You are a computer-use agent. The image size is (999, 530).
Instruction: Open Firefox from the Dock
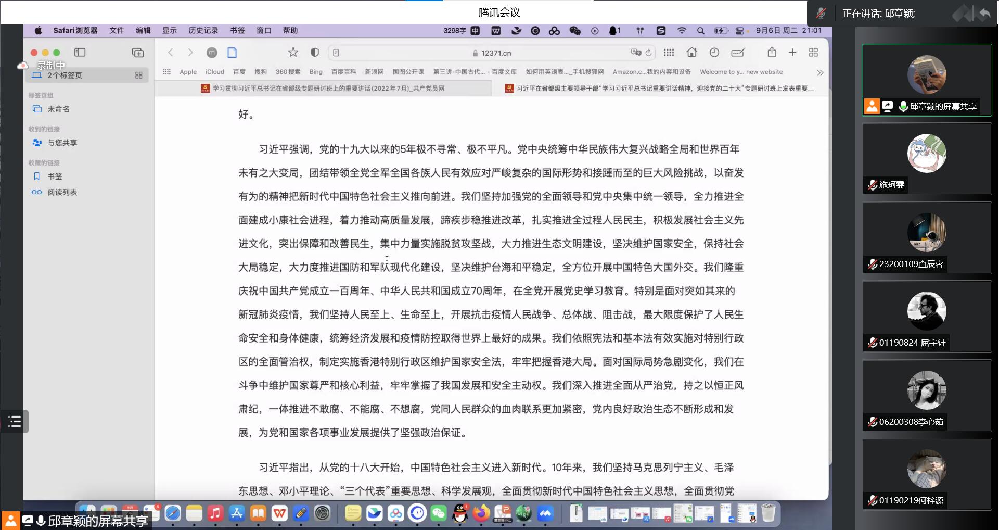pyautogui.click(x=481, y=514)
